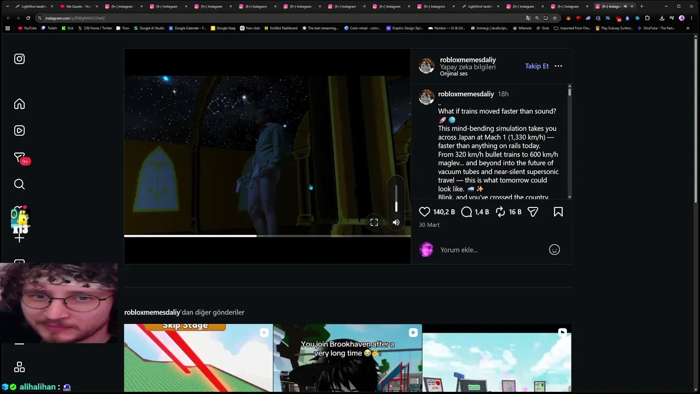Click the 30 Mart post date
This screenshot has height=394, width=700.
tap(429, 225)
